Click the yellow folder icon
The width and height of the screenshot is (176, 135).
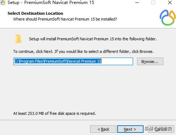(18, 39)
